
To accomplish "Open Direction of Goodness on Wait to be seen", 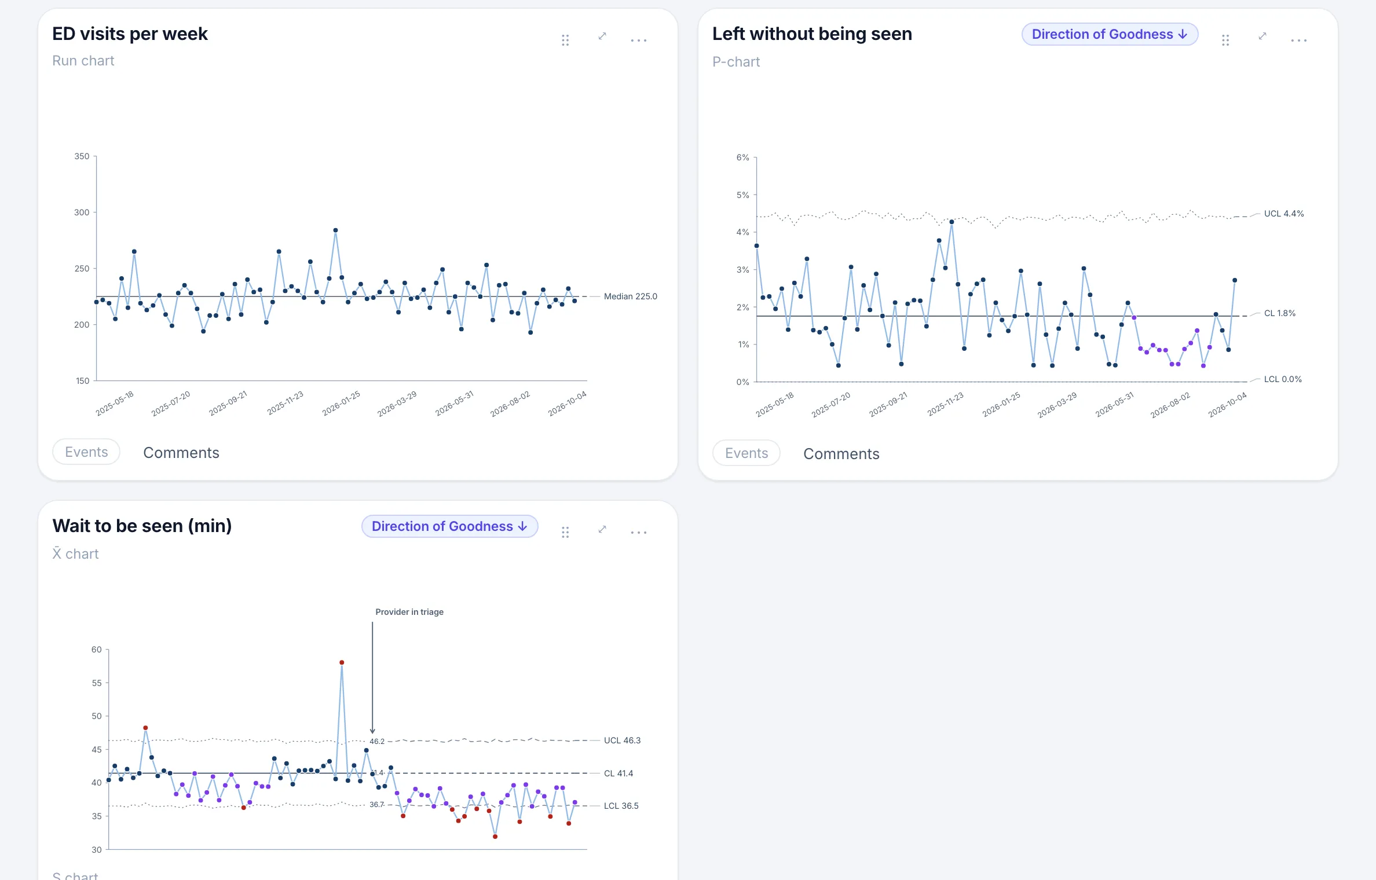I will 450,526.
